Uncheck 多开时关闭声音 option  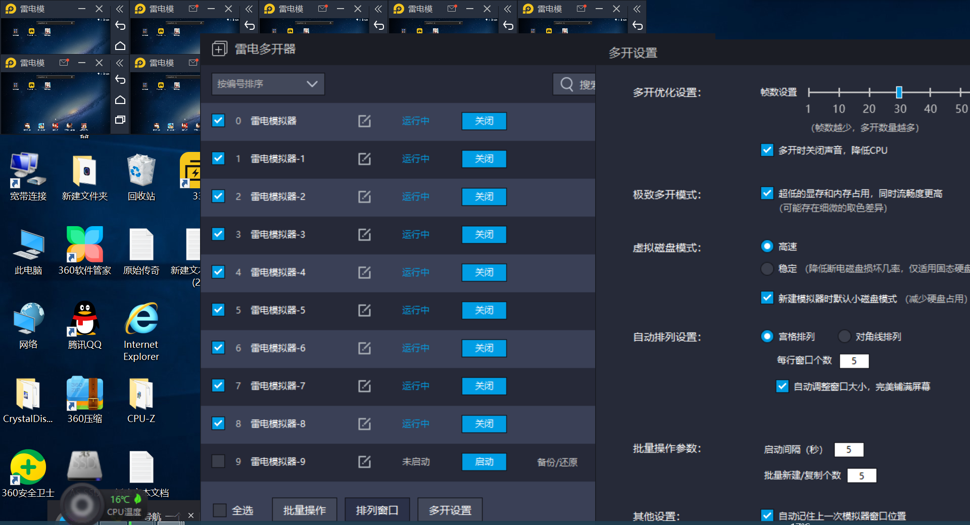767,150
